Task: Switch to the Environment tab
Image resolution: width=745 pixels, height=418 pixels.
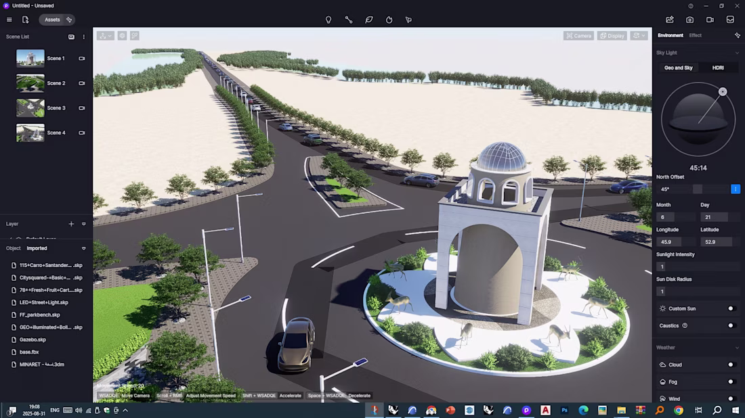Action: (x=670, y=36)
